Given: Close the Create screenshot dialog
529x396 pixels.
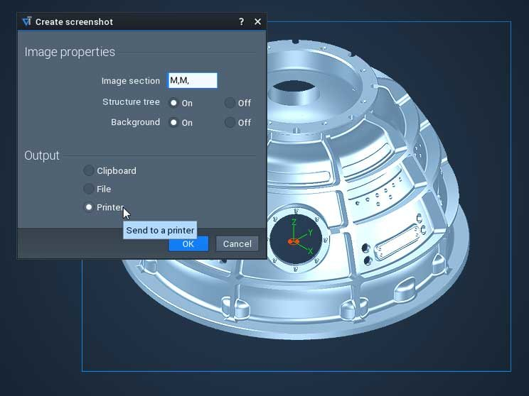Looking at the screenshot, I should coord(257,22).
